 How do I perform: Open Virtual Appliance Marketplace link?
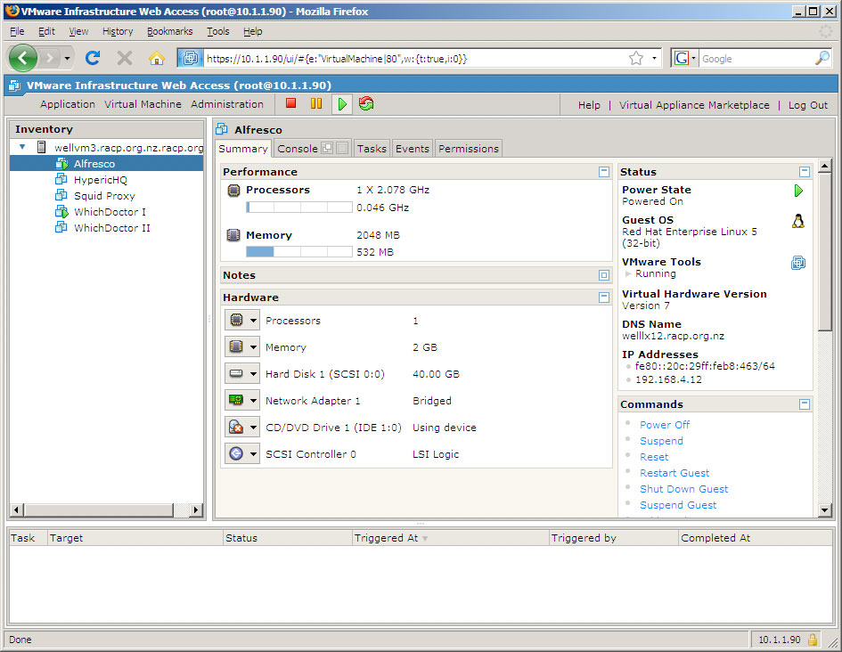[x=694, y=105]
